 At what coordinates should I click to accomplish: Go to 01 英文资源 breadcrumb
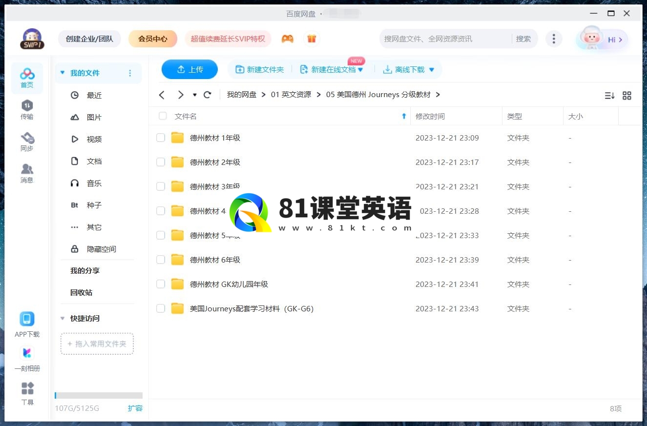point(291,95)
